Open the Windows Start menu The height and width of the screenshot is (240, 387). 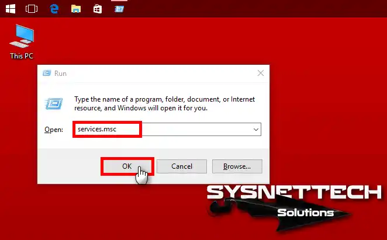12,9
